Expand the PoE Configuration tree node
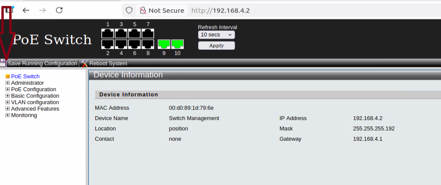Screen dimensions: 441x185 [7, 90]
